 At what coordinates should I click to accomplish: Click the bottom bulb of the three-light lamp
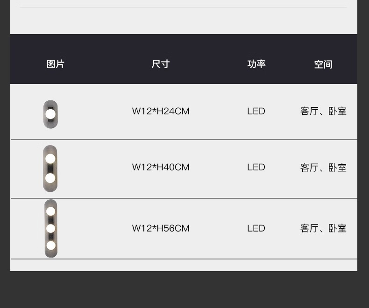tap(51, 245)
